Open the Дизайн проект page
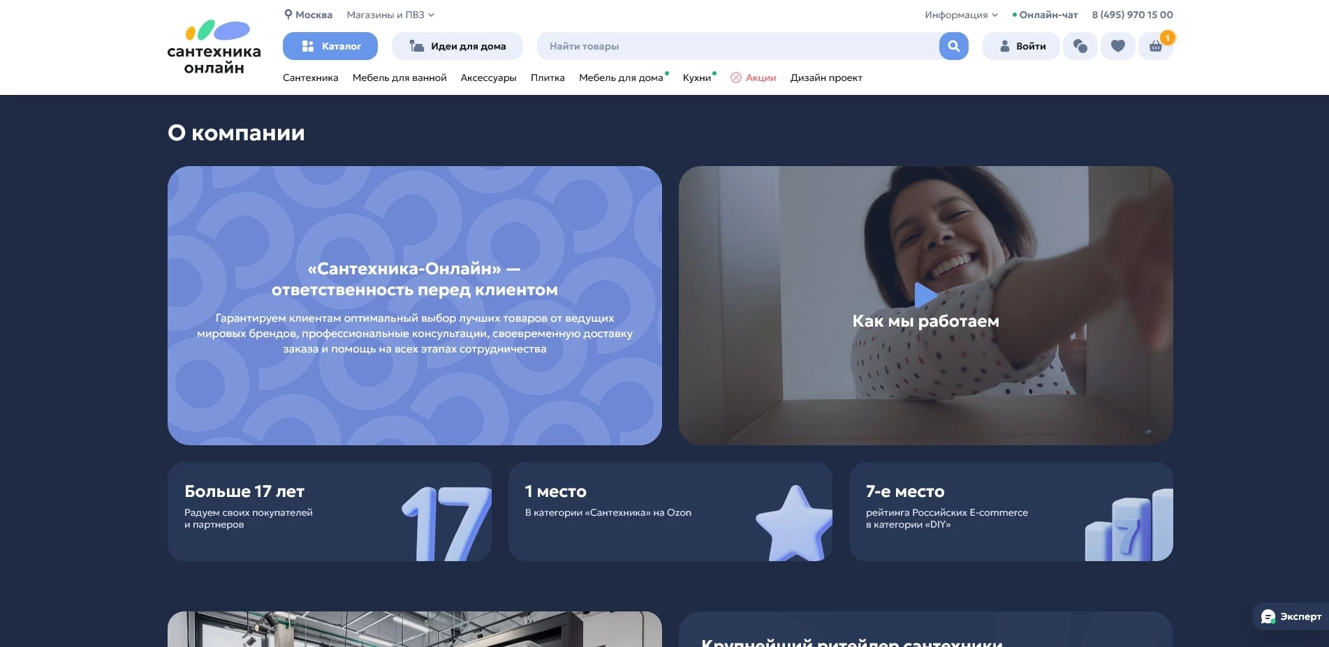This screenshot has width=1329, height=647. 825,77
